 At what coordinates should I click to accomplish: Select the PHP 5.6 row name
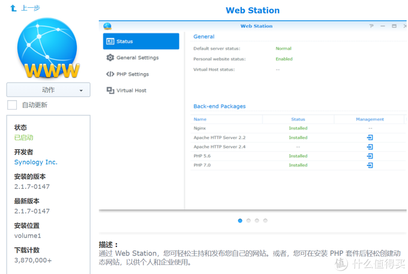(202, 156)
